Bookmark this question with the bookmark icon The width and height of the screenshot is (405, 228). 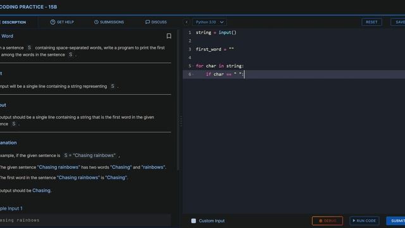tap(169, 36)
